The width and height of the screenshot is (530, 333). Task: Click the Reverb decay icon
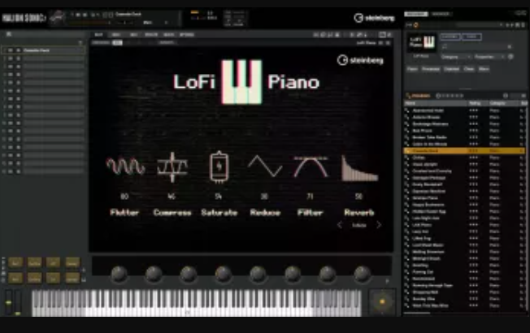[359, 168]
